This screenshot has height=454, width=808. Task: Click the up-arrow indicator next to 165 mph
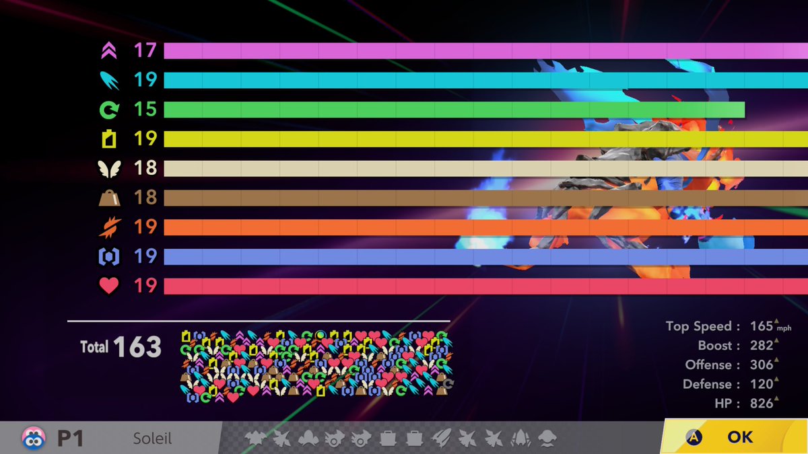[x=778, y=322]
